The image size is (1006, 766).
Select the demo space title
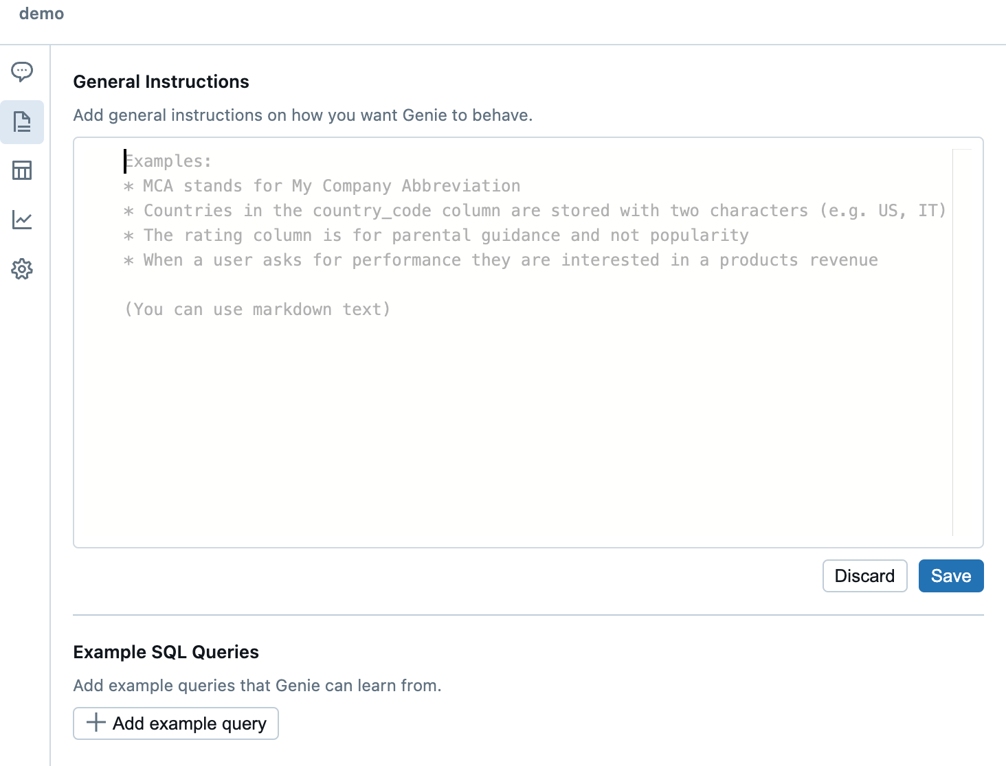coord(41,13)
